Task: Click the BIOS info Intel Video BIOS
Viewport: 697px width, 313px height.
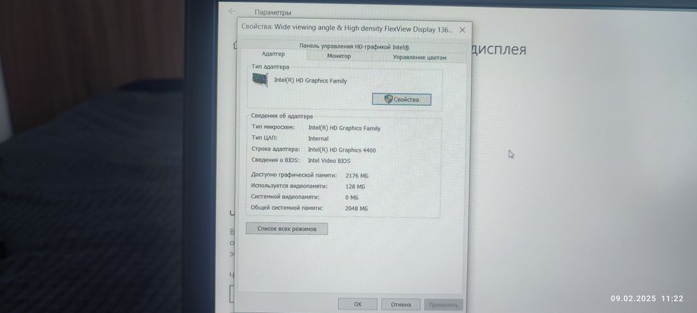Action: (x=329, y=161)
